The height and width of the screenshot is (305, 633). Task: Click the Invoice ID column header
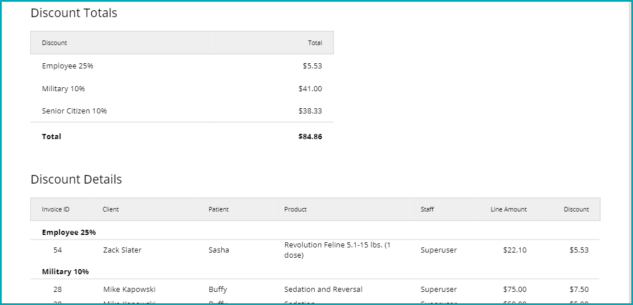pos(55,209)
